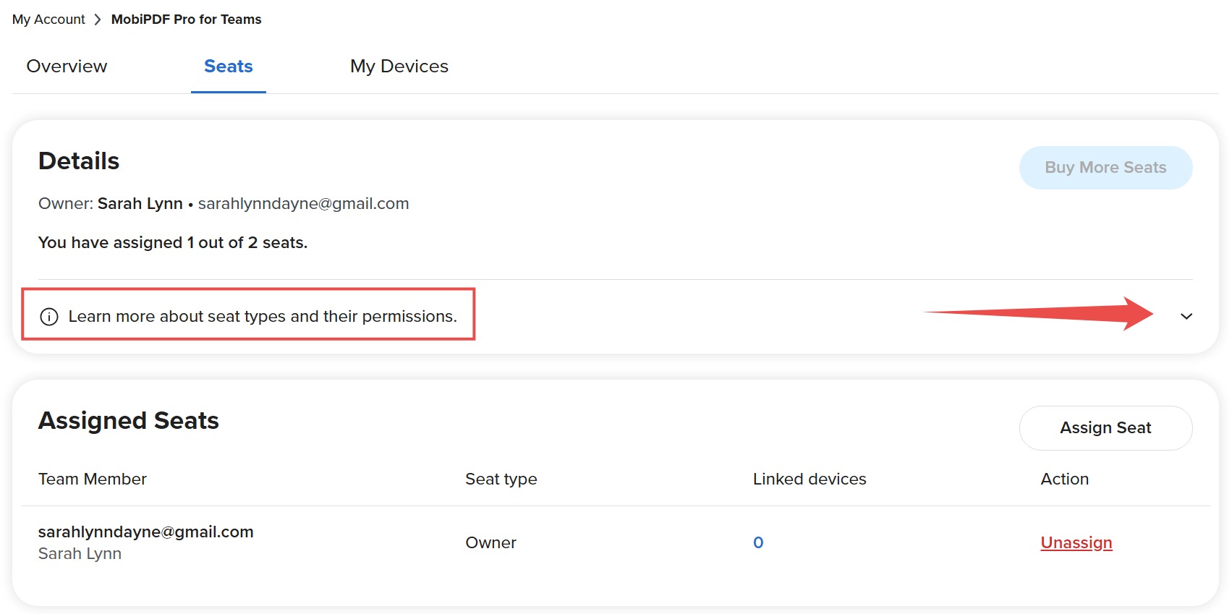Screen dimensions: 1232x614
Task: Click the Action column header
Action: [1064, 479]
